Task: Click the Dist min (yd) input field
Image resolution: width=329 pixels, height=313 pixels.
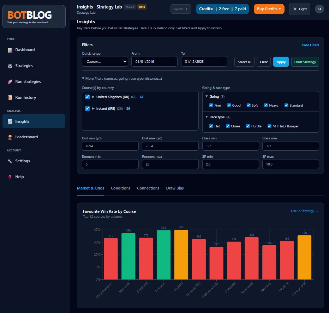Action: tap(110, 146)
